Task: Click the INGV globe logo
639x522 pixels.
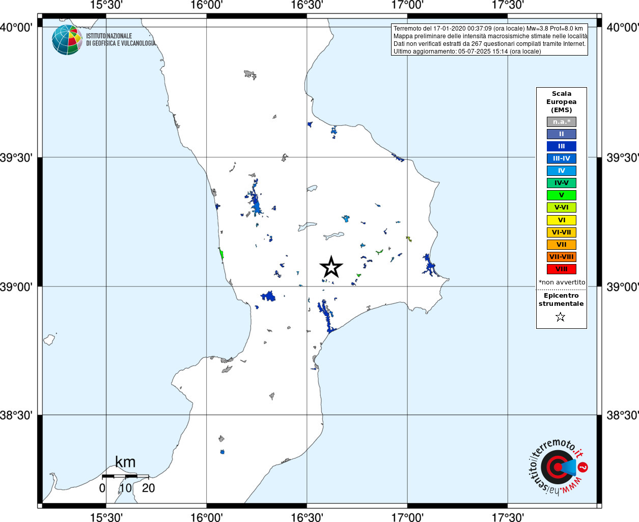Action: [67, 40]
